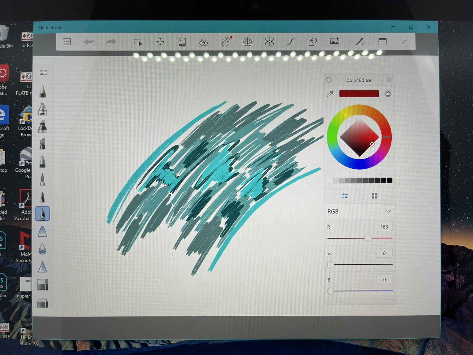473x355 pixels.
Task: Open the brush library at palette top
Action: 43,72
